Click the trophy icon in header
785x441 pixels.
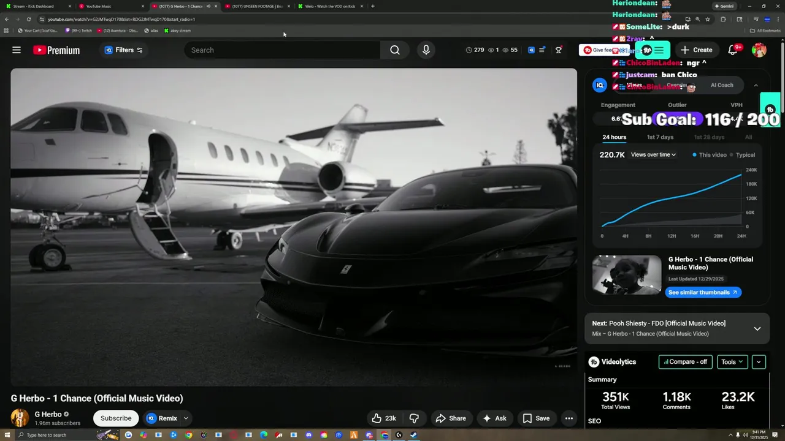559,50
